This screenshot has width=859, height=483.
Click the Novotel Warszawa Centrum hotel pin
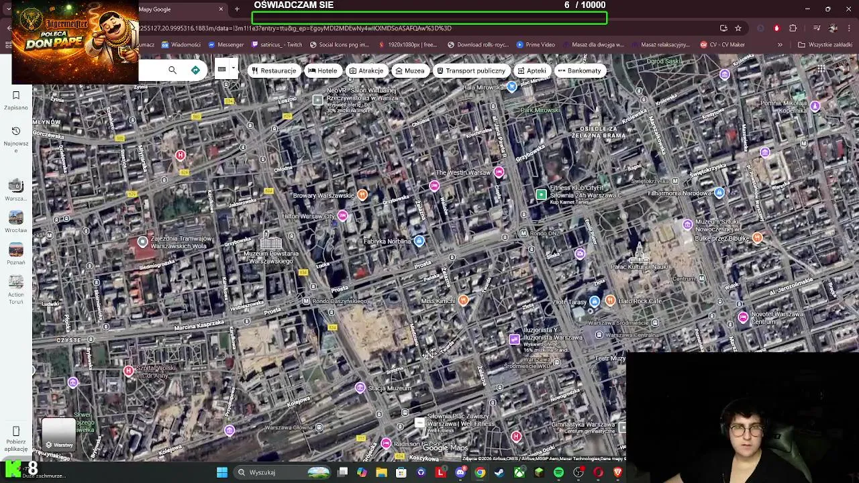[743, 317]
